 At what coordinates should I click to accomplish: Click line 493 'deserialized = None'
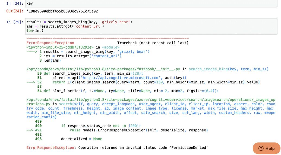[x=69, y=139]
